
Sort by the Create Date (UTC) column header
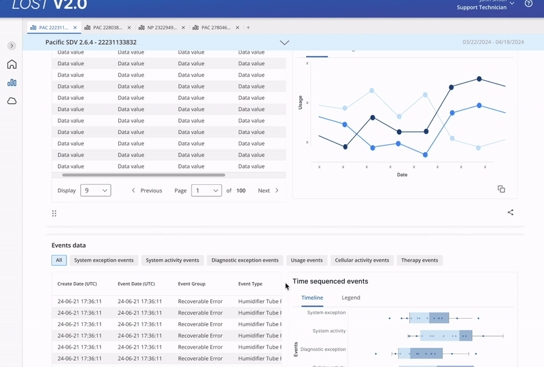[77, 284]
